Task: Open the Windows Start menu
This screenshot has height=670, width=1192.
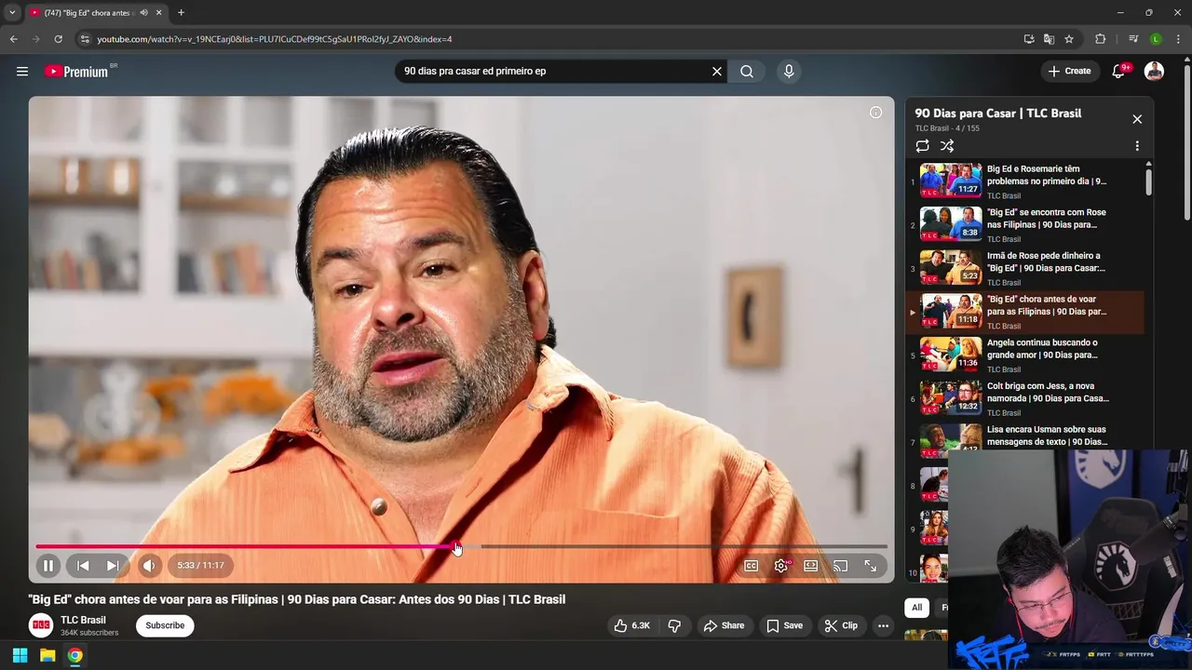Action: pyautogui.click(x=20, y=655)
